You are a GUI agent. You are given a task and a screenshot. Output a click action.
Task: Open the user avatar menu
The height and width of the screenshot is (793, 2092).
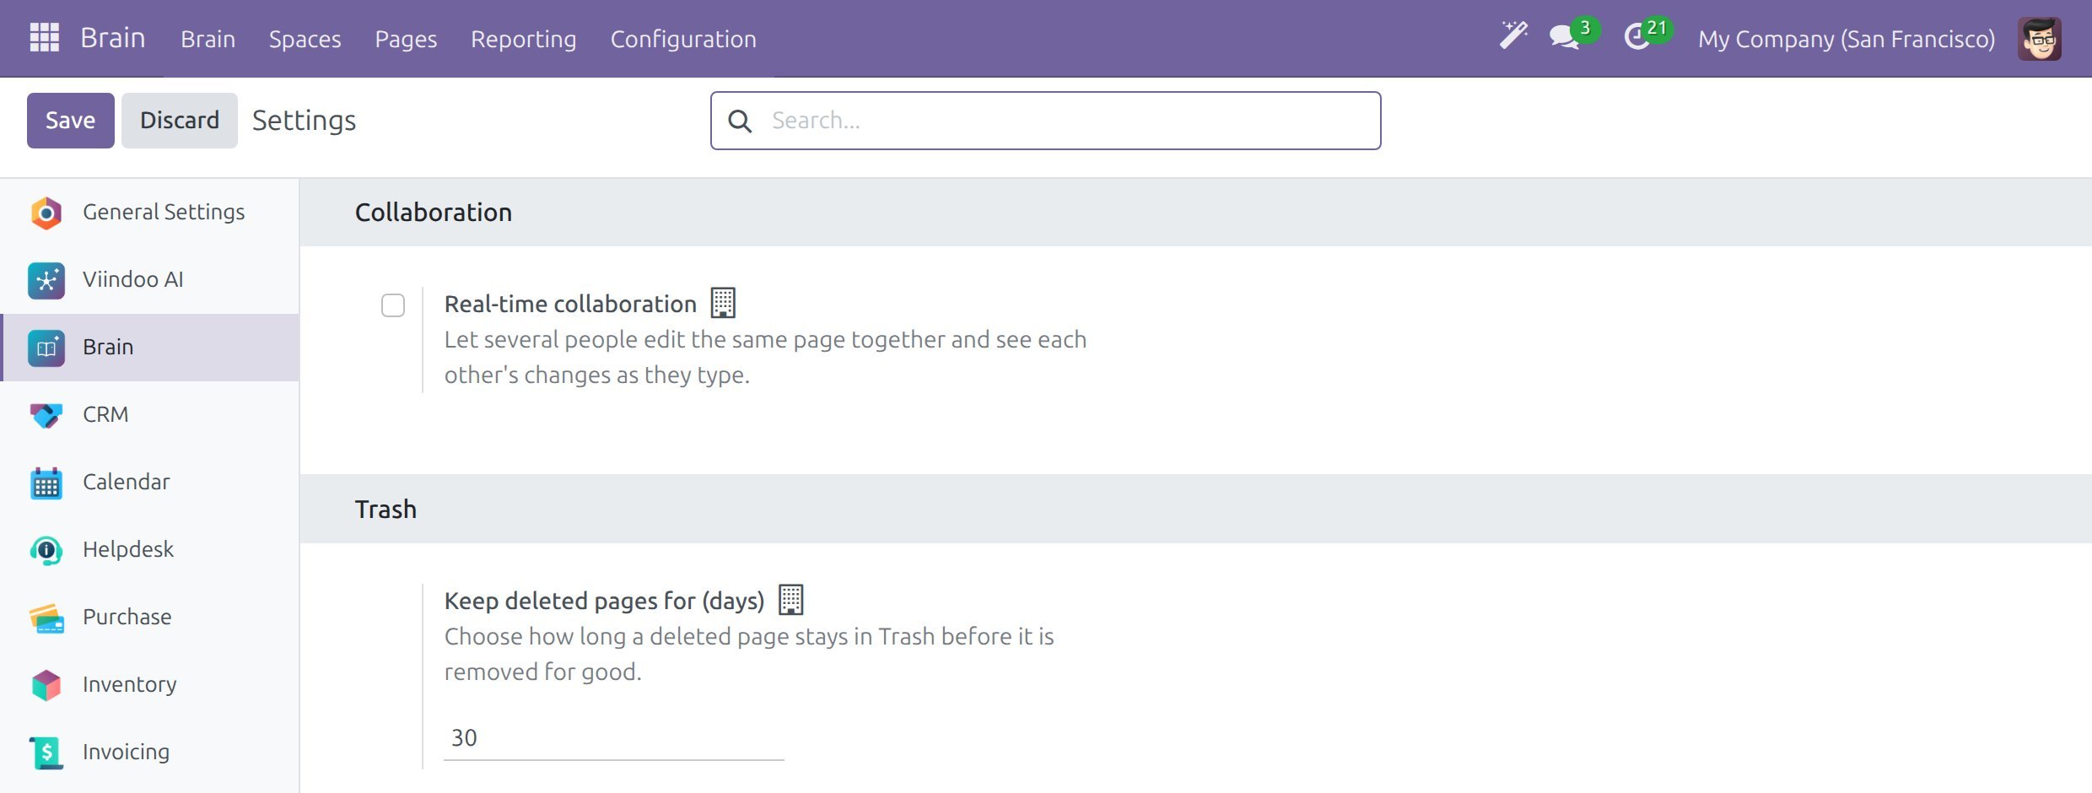click(x=2040, y=39)
